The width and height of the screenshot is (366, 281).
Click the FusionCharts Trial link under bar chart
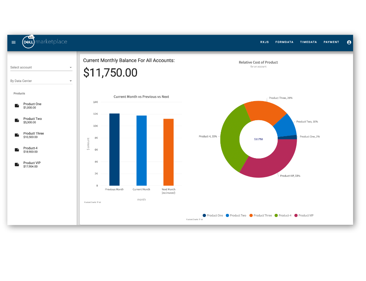tap(92, 203)
